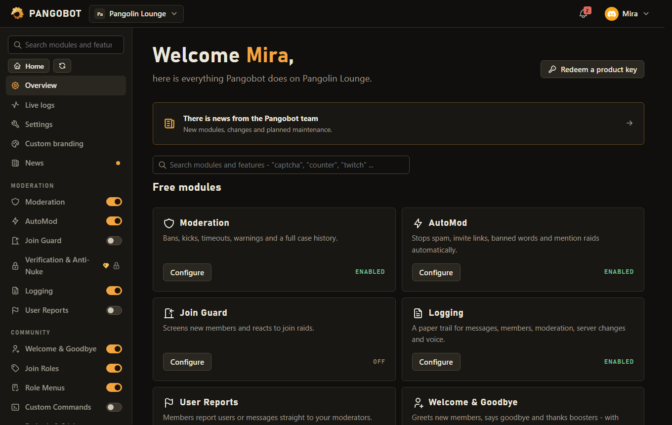Viewport: 672px width, 425px height.
Task: Toggle off Welcome & Goodbye
Action: pos(114,349)
